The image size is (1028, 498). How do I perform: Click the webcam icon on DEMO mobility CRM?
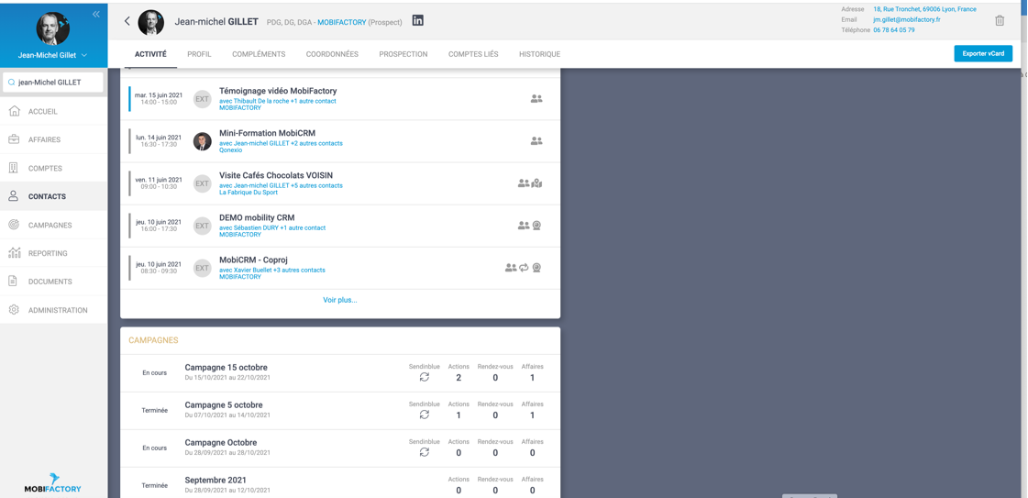[537, 226]
